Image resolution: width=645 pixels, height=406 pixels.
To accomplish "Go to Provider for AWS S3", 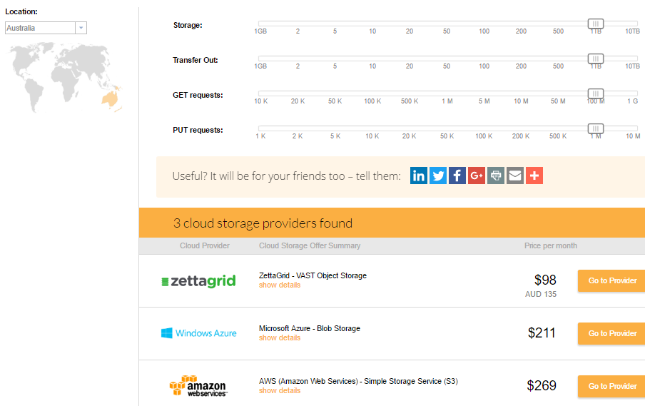I will tap(611, 386).
